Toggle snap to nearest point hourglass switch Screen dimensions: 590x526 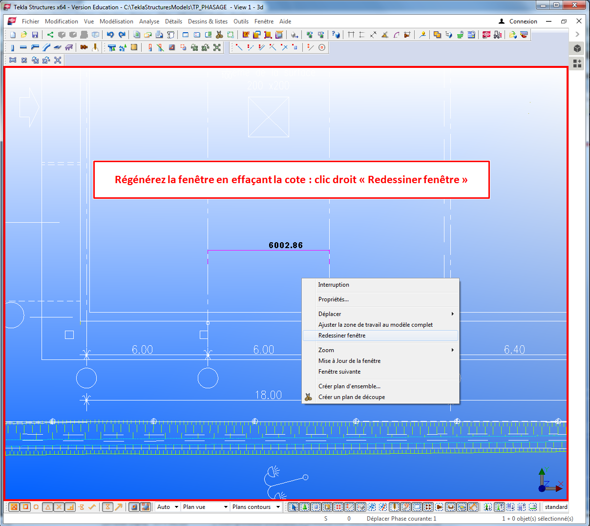[107, 507]
